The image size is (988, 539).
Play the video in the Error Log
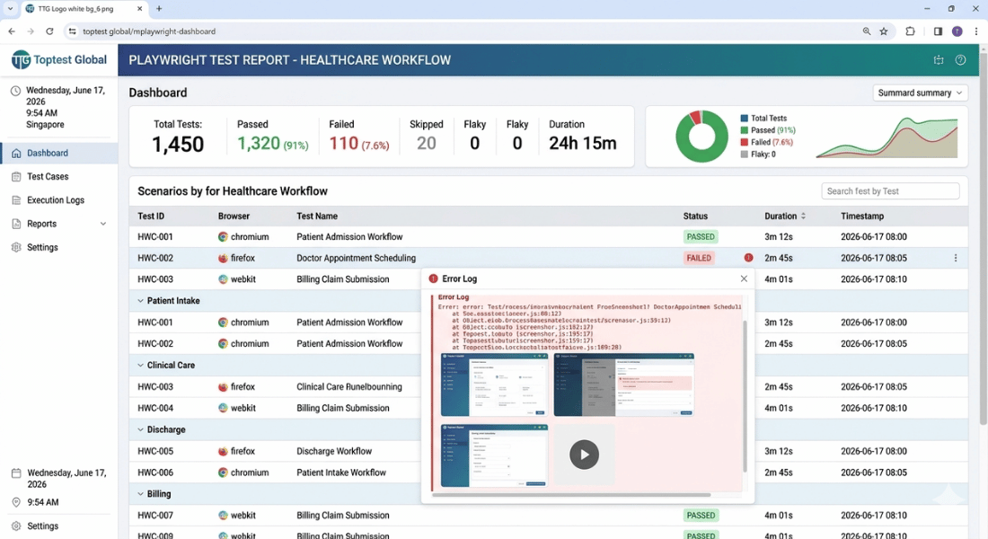[584, 455]
